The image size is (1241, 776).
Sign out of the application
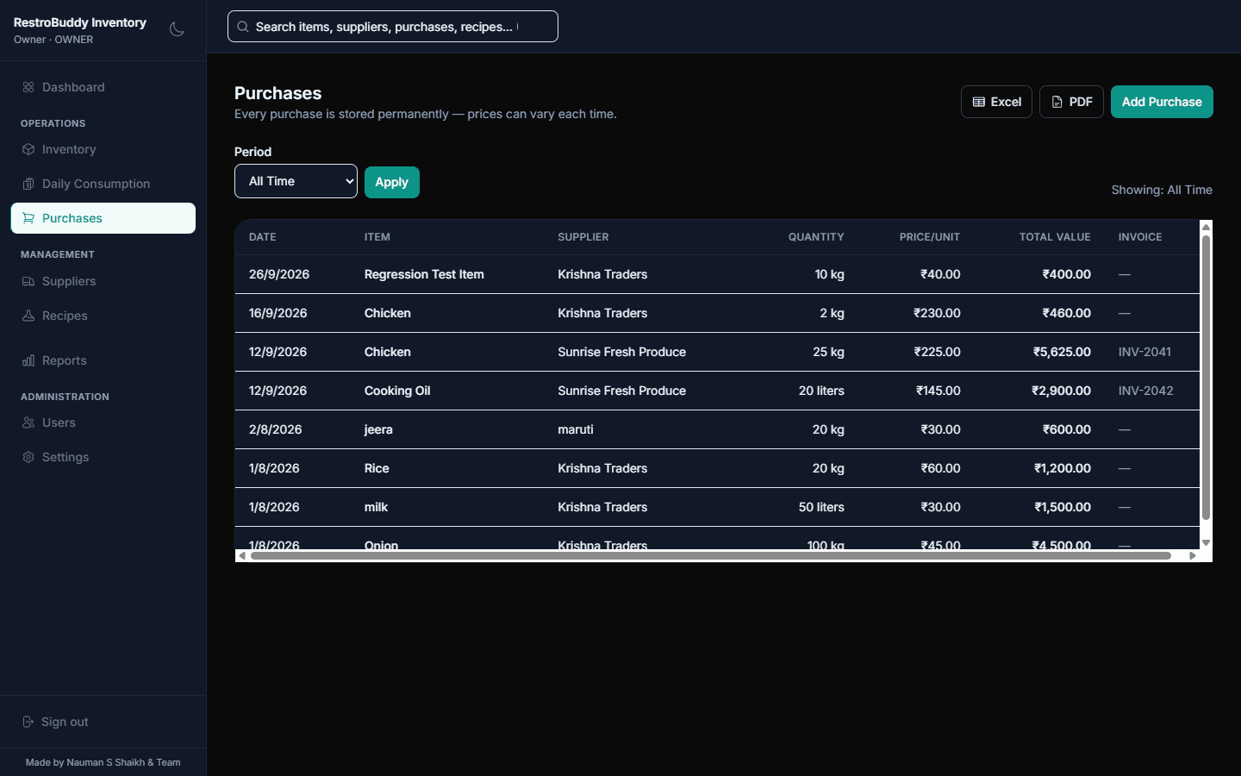pos(103,722)
